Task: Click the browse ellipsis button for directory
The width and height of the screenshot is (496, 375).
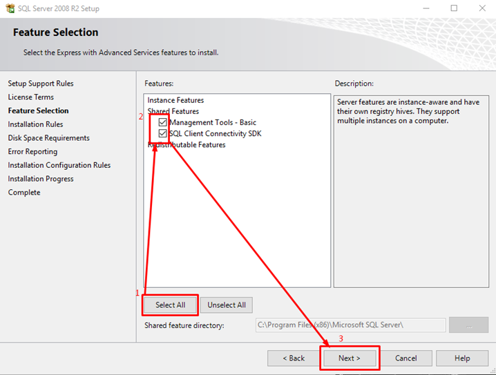Action: pyautogui.click(x=468, y=325)
